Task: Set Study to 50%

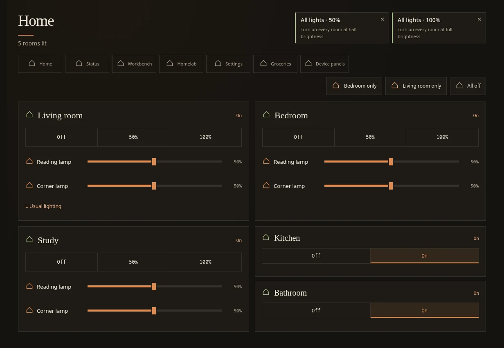Action: 133,262
